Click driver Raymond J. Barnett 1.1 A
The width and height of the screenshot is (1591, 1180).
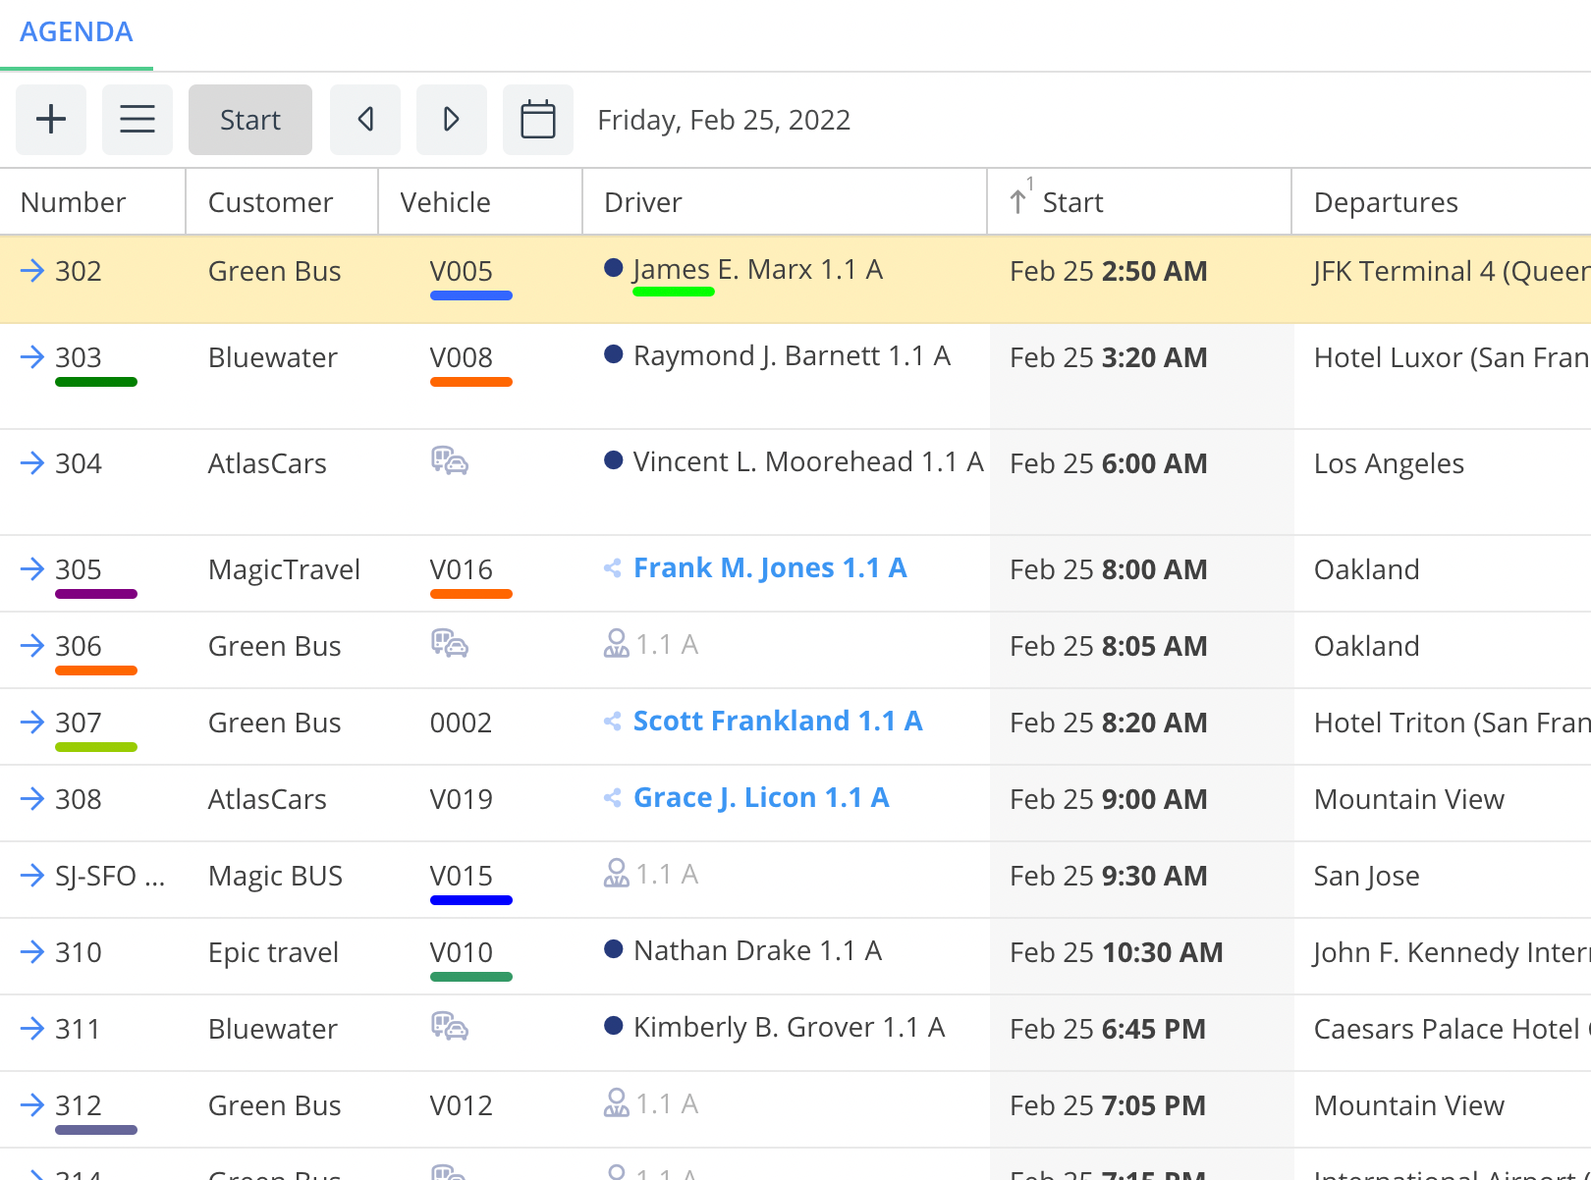click(792, 356)
